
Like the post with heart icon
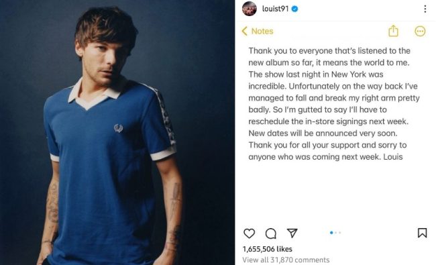[x=249, y=233]
